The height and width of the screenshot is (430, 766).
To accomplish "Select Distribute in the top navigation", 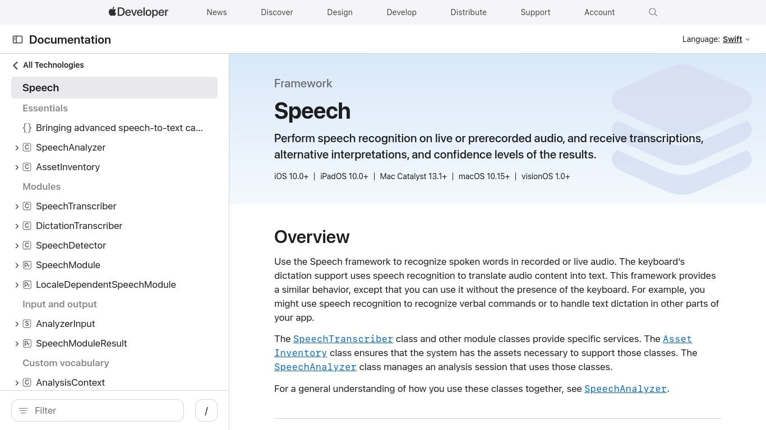I will click(x=468, y=12).
